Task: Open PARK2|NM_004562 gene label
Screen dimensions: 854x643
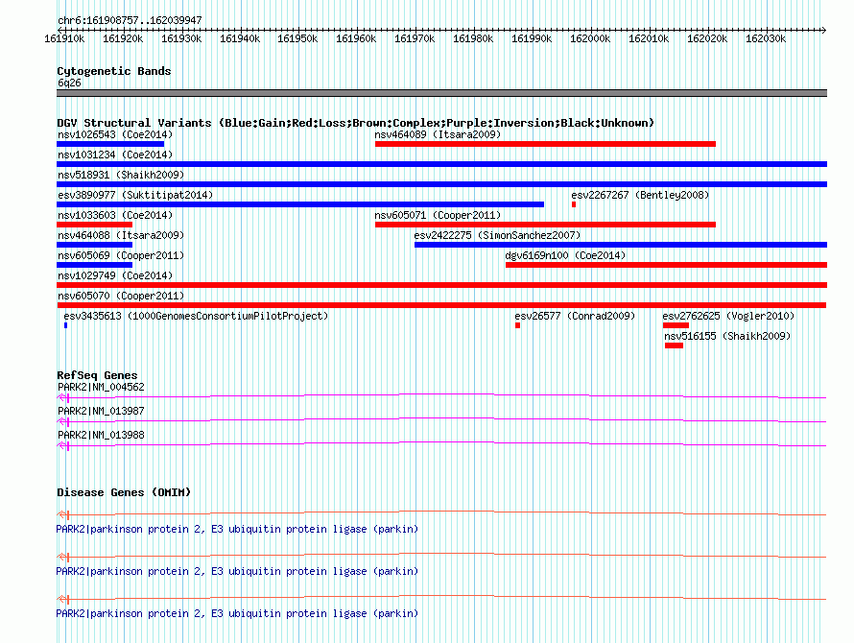Action: 101,387
